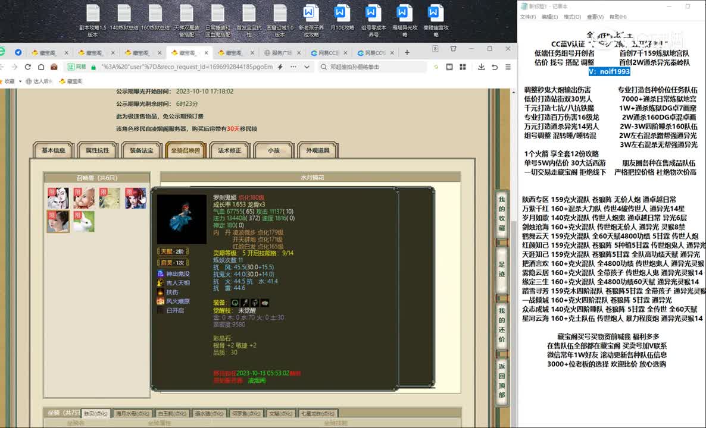
Task: Click 我的还价 side button
Action: coord(502,325)
